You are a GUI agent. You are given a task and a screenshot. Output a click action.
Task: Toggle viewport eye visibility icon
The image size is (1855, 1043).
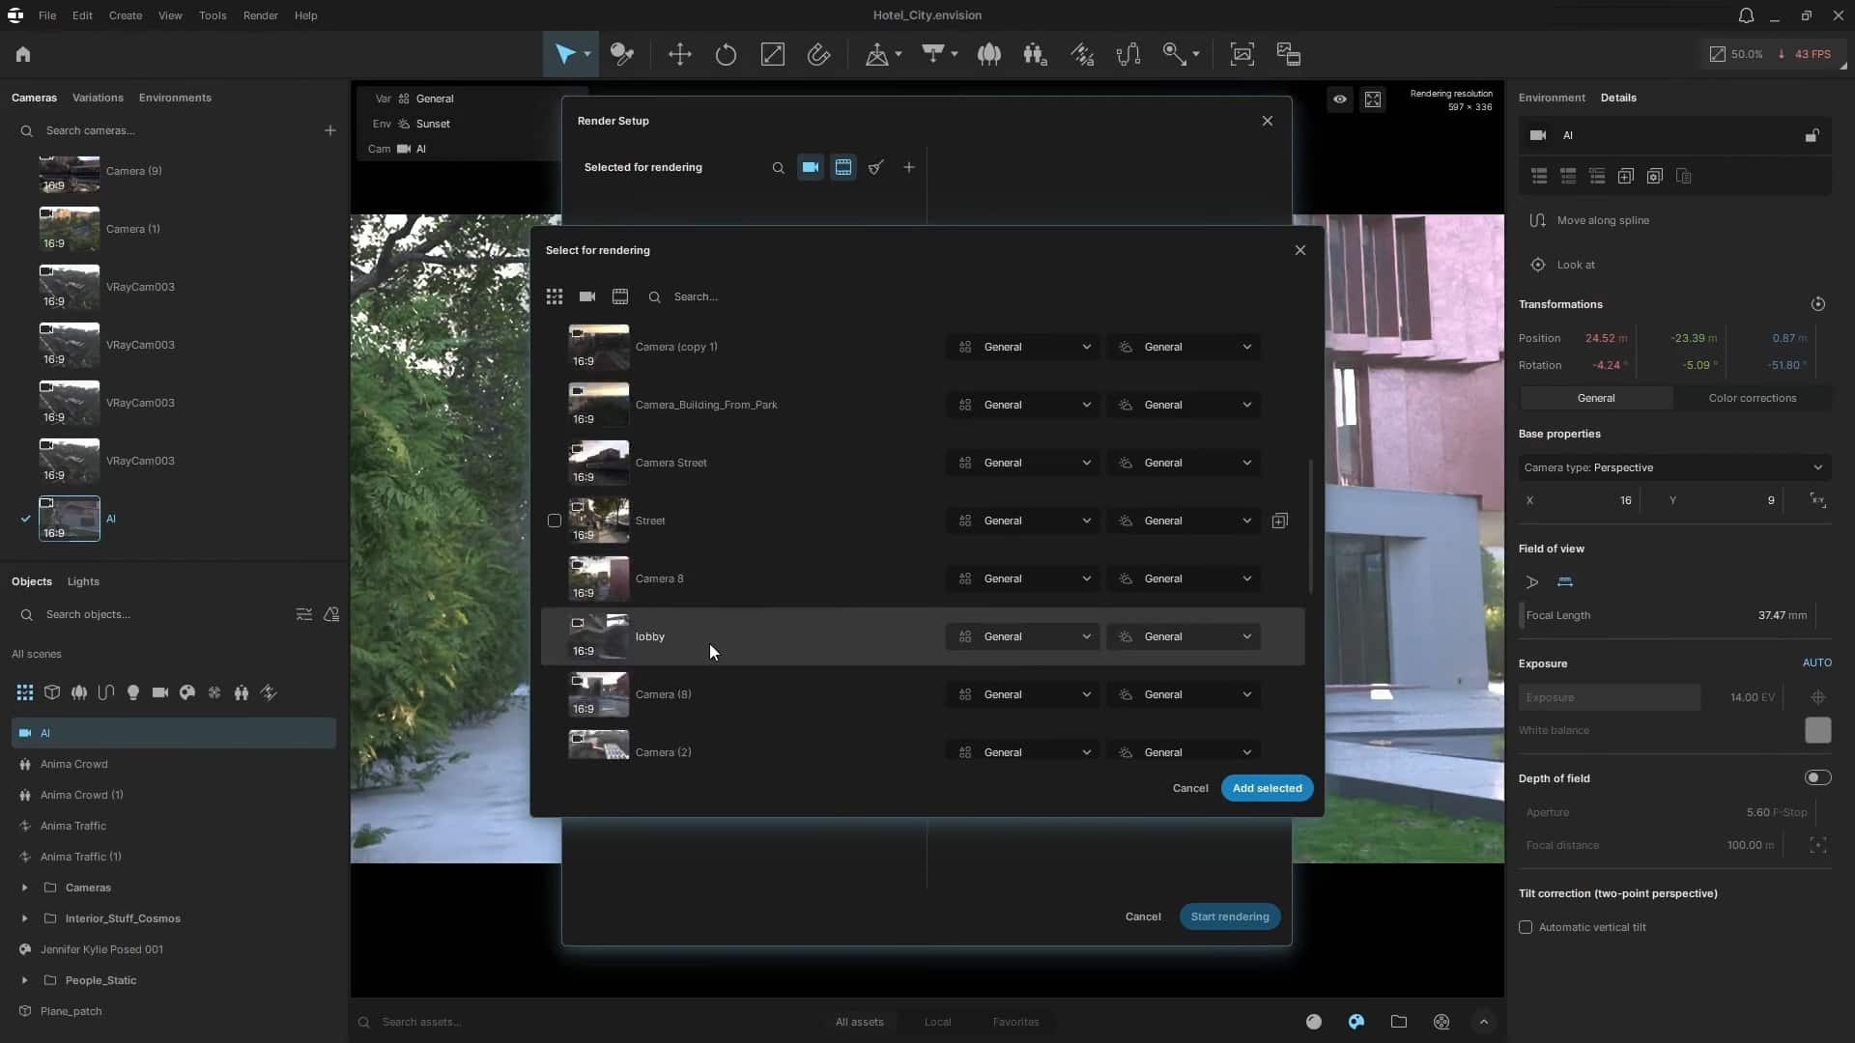coord(1340,99)
